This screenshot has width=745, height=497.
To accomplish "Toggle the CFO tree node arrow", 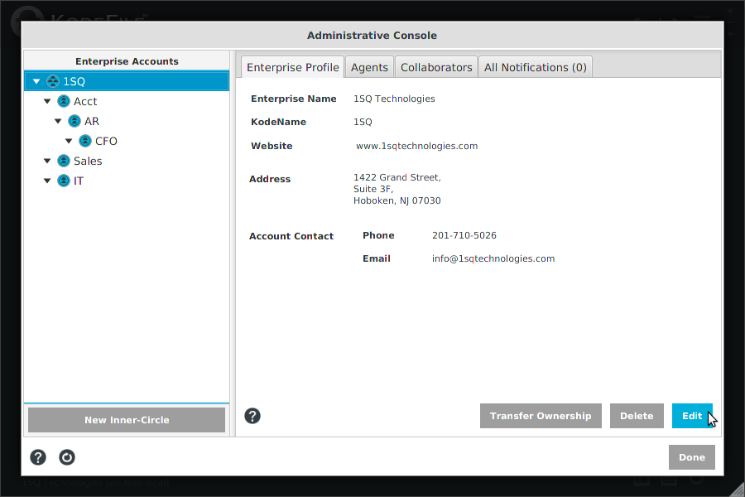I will (x=69, y=142).
